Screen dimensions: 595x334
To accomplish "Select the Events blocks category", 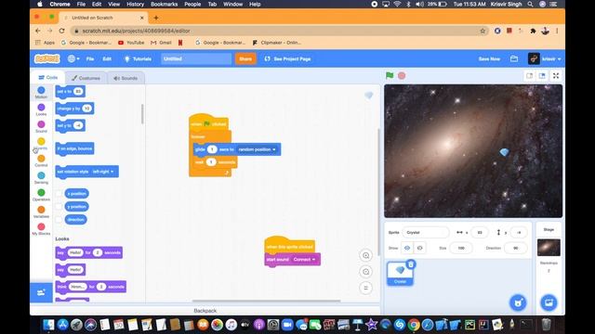I will 41,144.
